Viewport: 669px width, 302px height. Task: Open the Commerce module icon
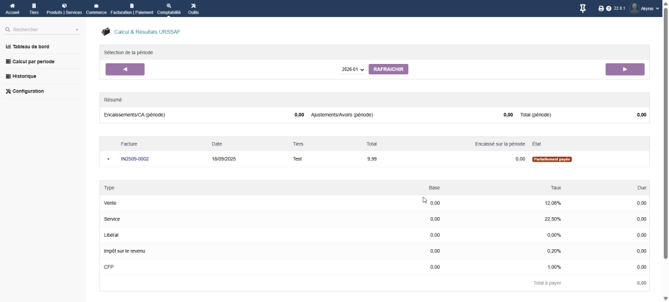(96, 6)
